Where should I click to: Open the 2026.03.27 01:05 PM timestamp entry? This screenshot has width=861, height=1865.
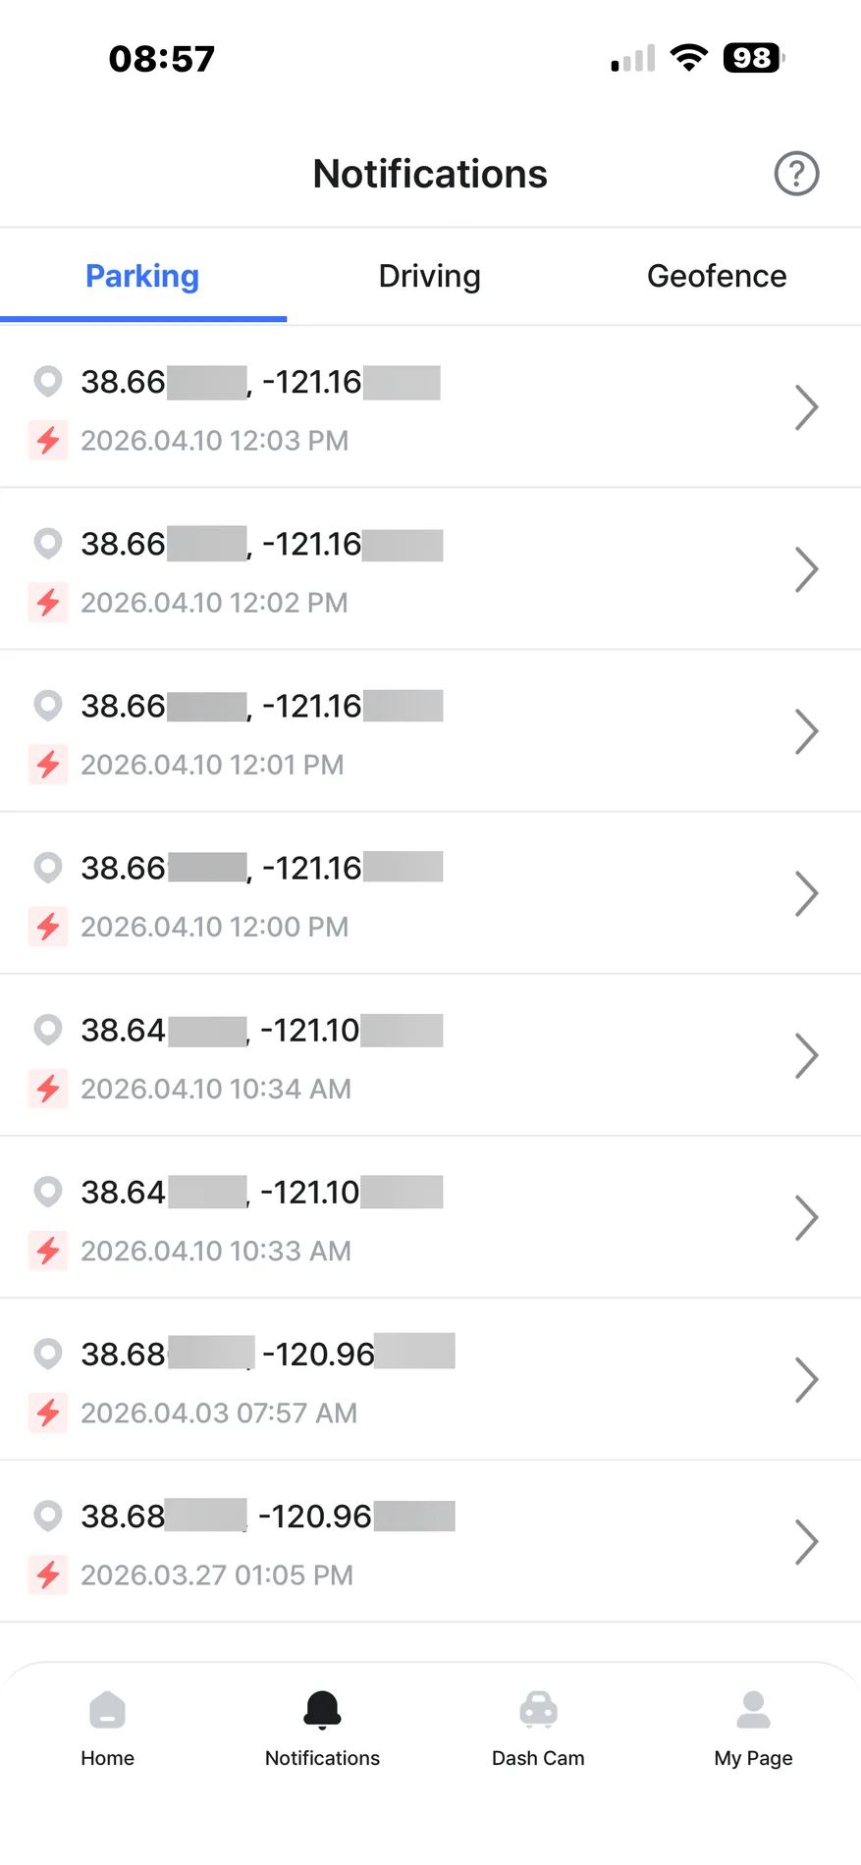[217, 1574]
